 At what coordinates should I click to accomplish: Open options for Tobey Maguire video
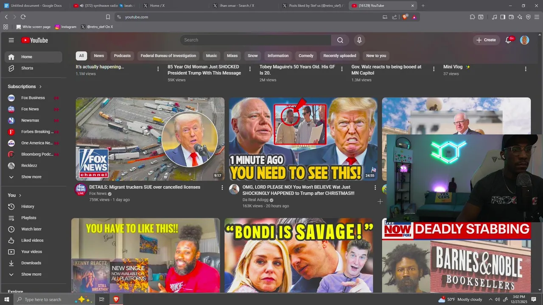point(342,69)
